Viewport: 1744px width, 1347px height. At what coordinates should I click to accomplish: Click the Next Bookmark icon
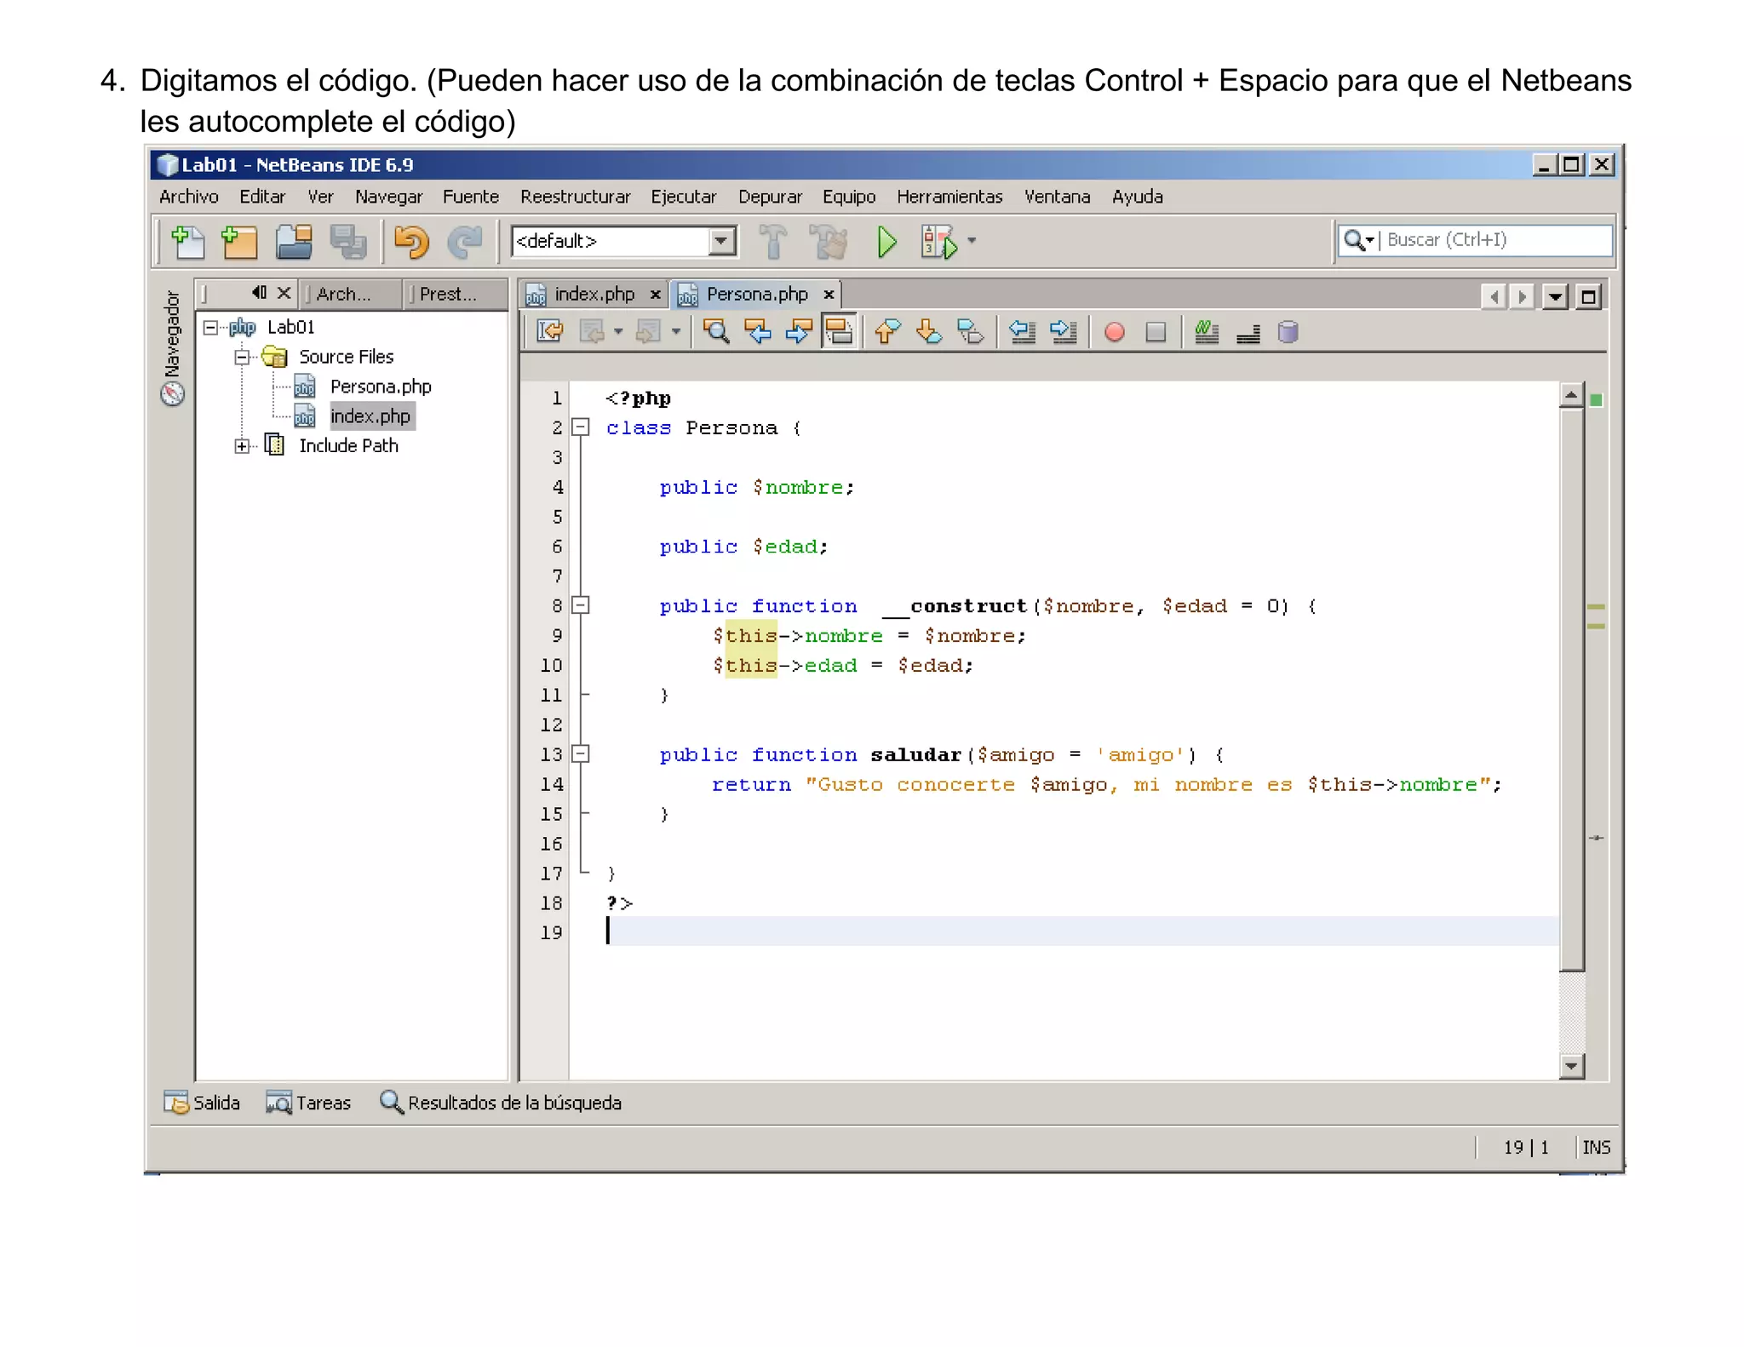coord(928,332)
